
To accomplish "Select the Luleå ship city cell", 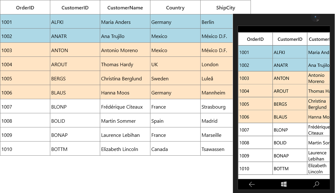I will click(x=217, y=78).
